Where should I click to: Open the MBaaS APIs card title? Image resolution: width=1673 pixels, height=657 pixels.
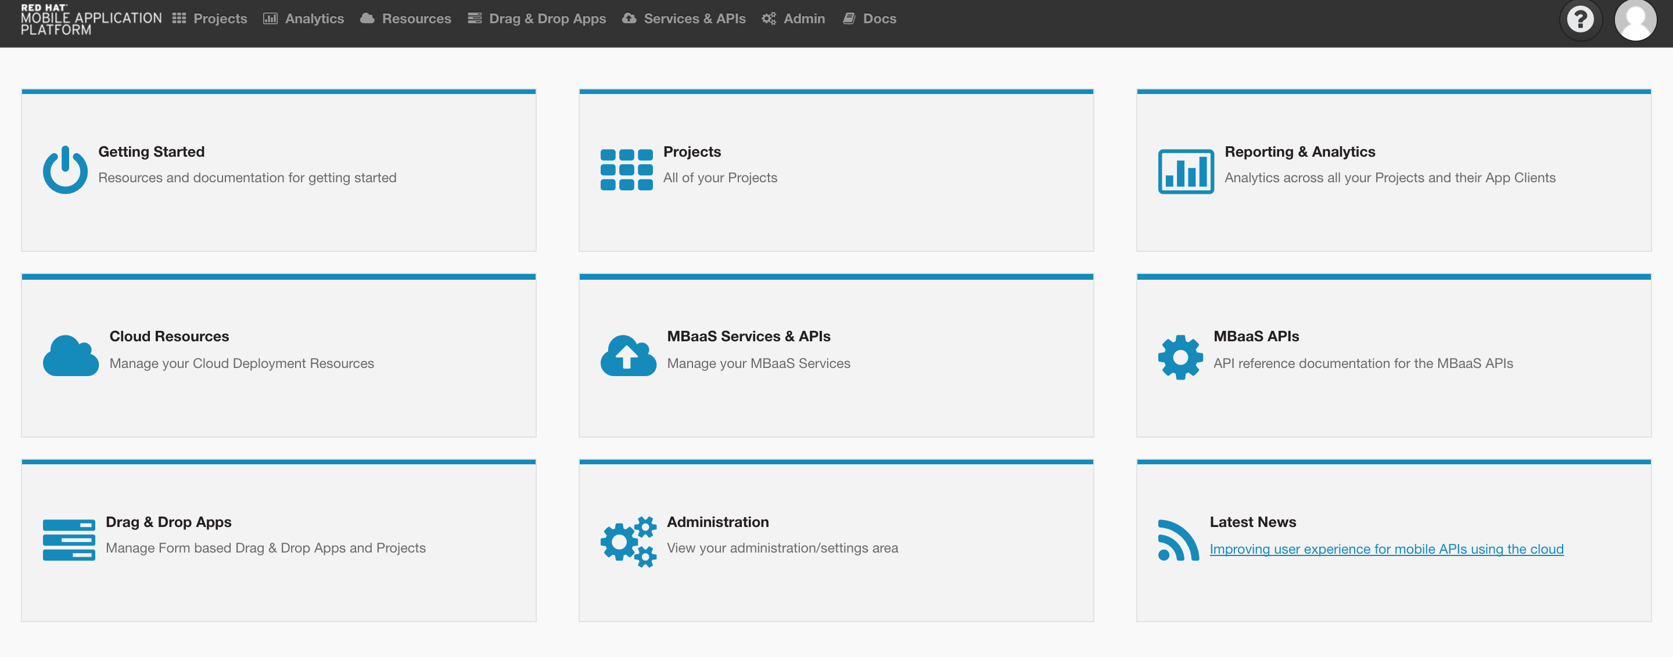click(1255, 336)
